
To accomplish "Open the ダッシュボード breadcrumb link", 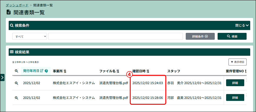I will click(x=17, y=5).
